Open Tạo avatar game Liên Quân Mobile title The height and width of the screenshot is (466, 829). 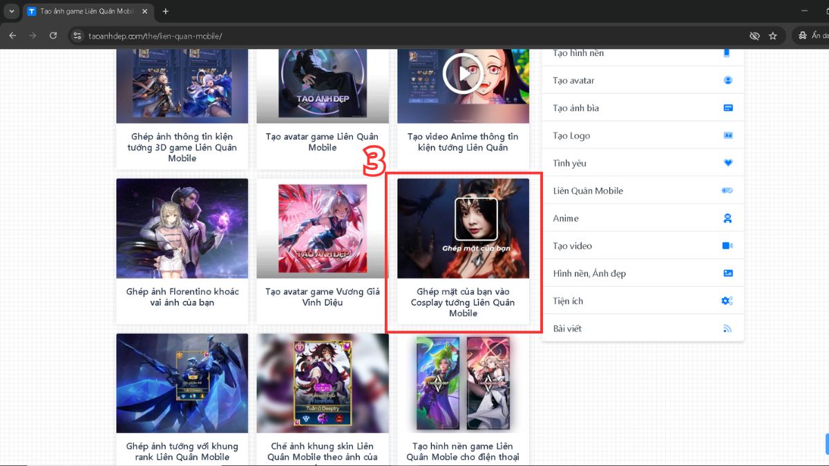click(x=323, y=142)
